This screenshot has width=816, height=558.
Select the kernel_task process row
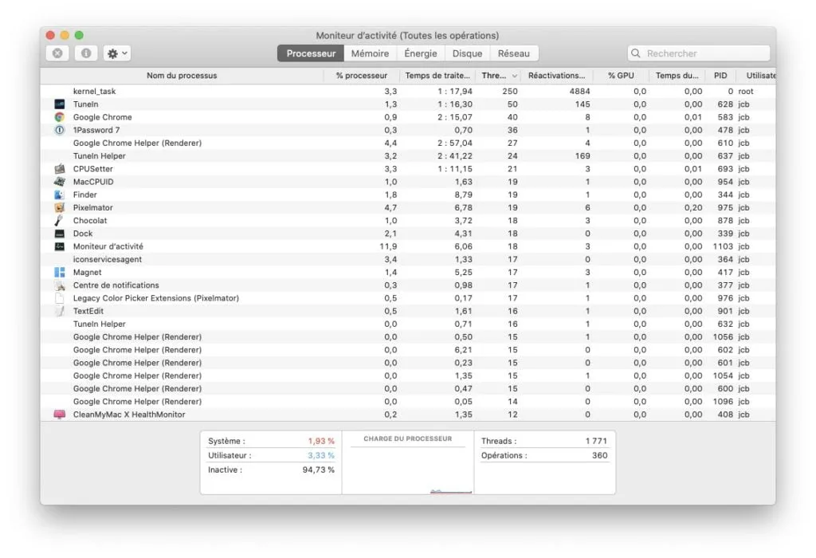coord(408,91)
